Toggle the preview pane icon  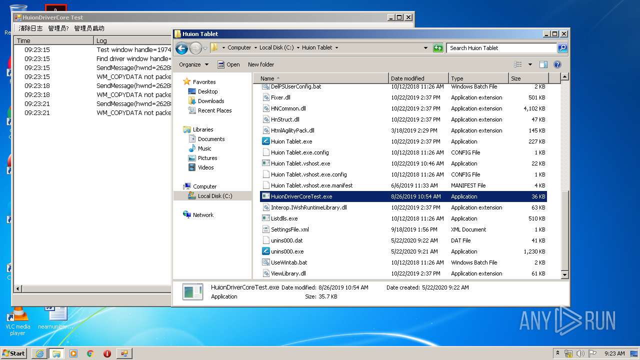pyautogui.click(x=543, y=64)
